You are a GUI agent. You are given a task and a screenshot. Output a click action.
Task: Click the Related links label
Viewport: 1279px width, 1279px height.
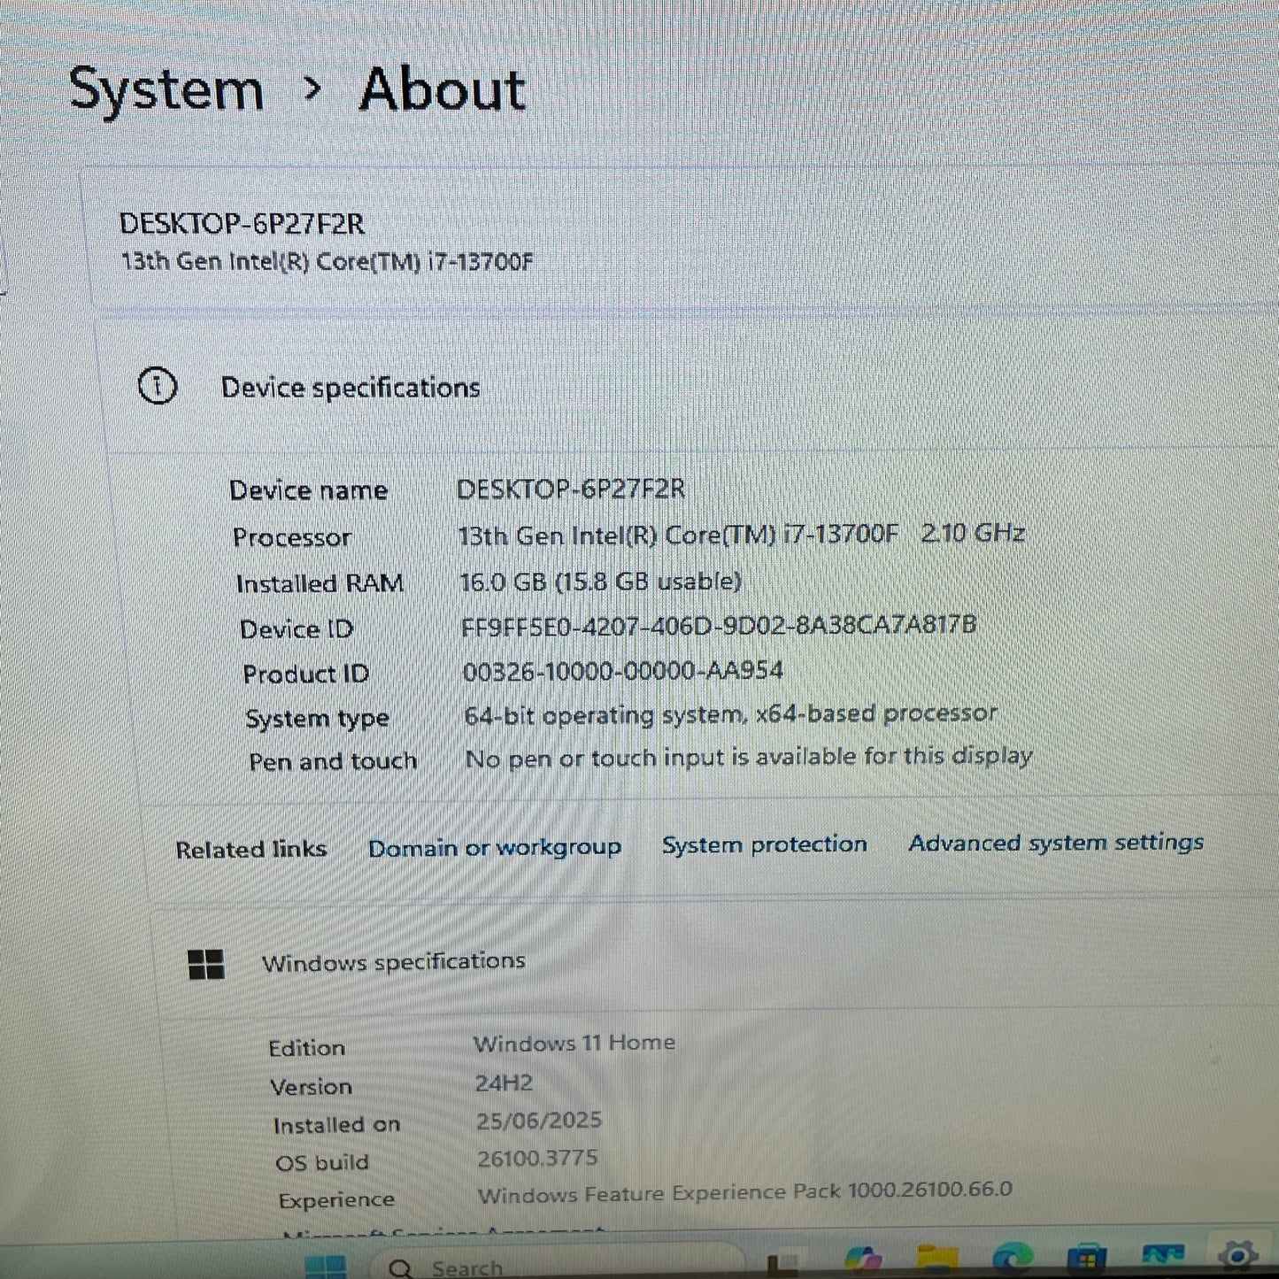click(251, 850)
